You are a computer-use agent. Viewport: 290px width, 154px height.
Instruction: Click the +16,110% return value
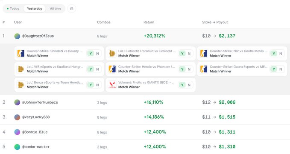point(153,102)
